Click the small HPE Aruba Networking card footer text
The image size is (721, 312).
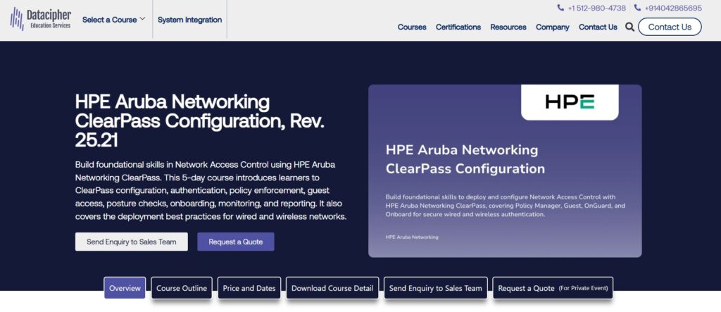point(412,237)
